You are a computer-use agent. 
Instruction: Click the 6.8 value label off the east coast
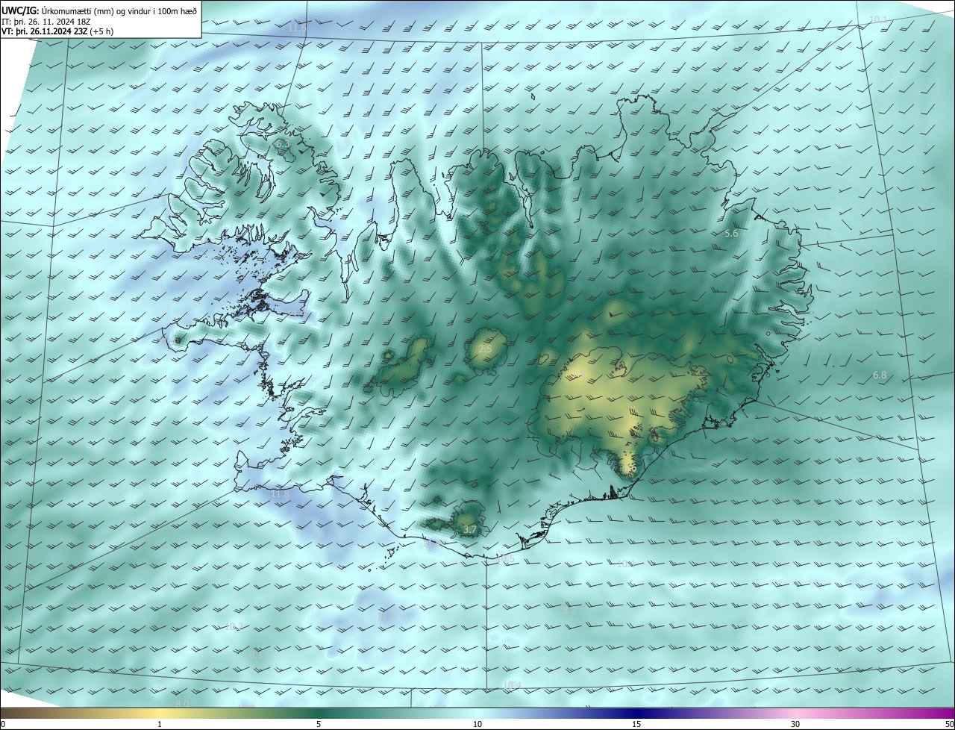pyautogui.click(x=880, y=375)
